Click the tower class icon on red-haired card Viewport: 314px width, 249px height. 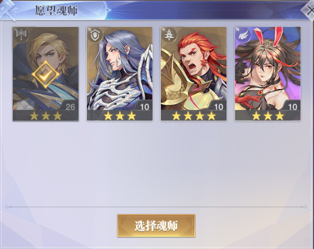pos(169,35)
